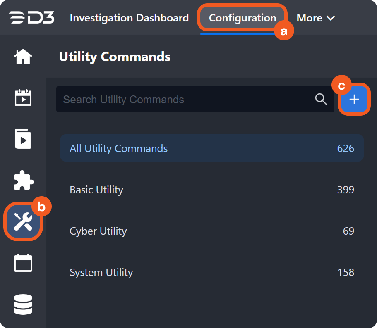Click the magnifying glass search icon
Image resolution: width=377 pixels, height=328 pixels.
(321, 99)
